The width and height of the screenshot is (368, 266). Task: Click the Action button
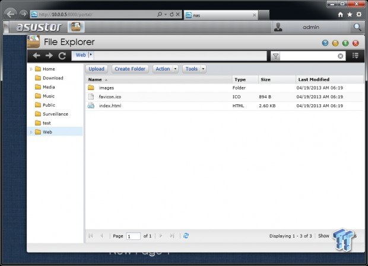(x=163, y=69)
